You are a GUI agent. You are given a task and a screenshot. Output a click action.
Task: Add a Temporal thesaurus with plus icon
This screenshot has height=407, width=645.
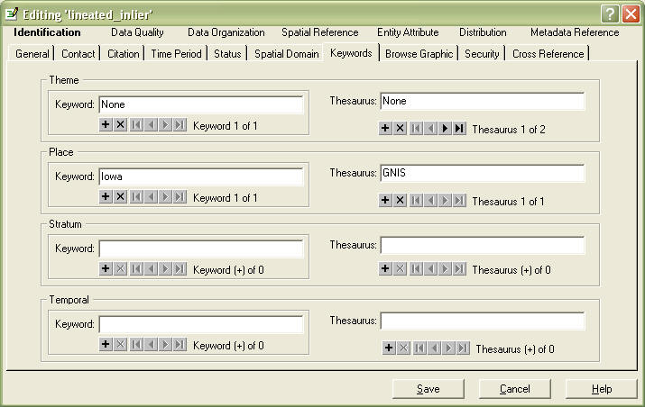(389, 348)
